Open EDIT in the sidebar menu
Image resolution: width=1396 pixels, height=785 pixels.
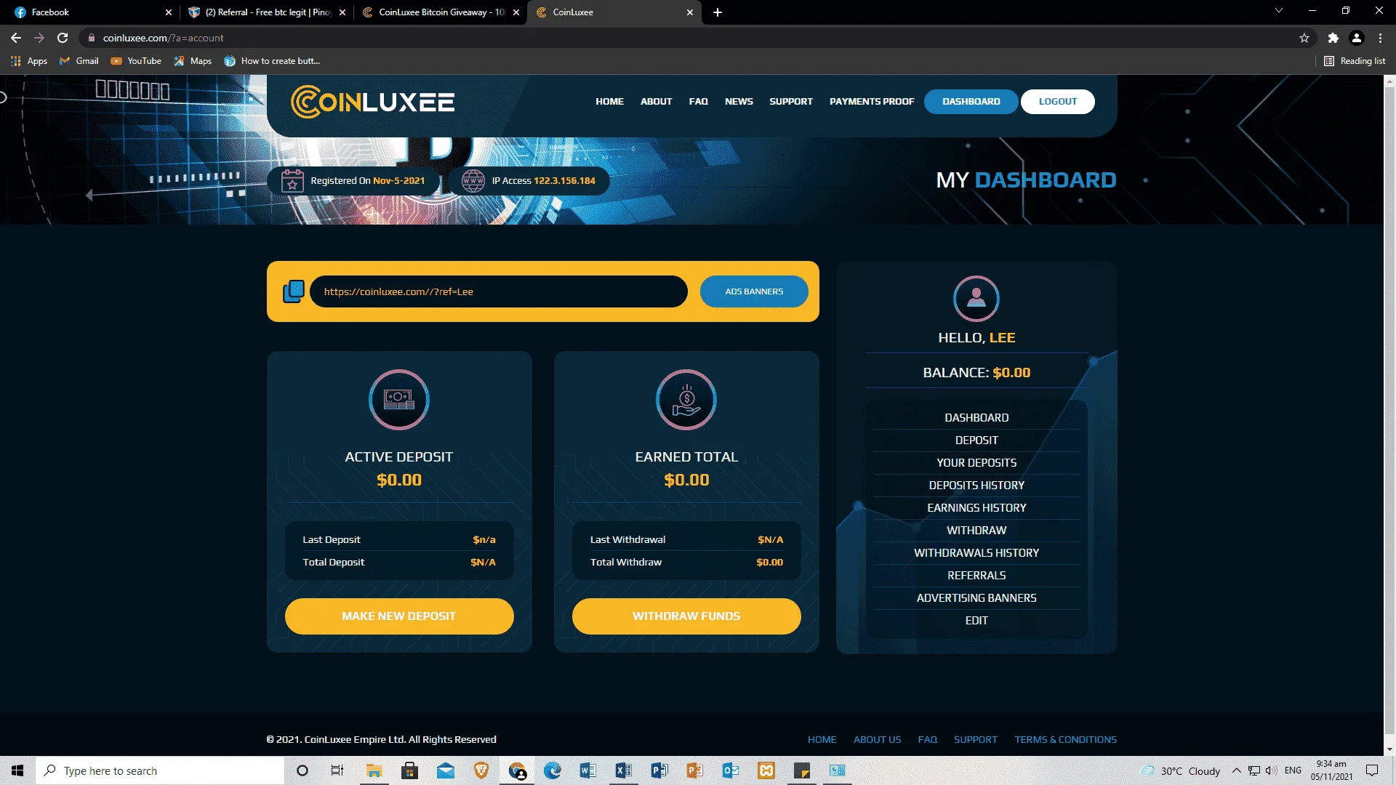(x=976, y=621)
